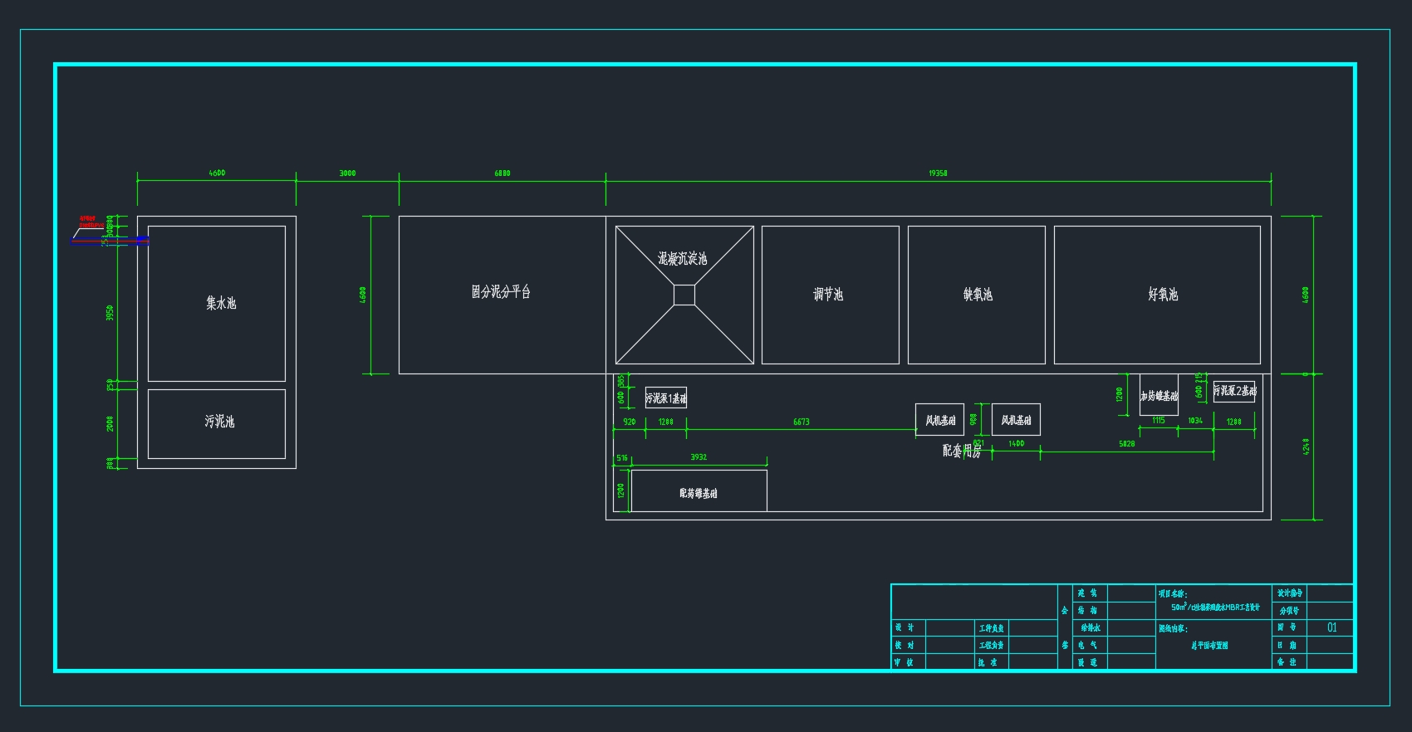The height and width of the screenshot is (732, 1412).
Task: Click the 固分泥分平台 platform label
Action: click(501, 292)
